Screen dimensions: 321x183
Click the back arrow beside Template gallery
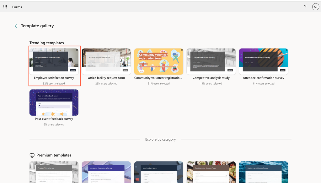click(x=16, y=26)
